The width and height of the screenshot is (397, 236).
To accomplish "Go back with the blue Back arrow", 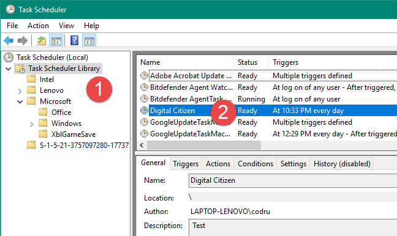I will pos(9,40).
